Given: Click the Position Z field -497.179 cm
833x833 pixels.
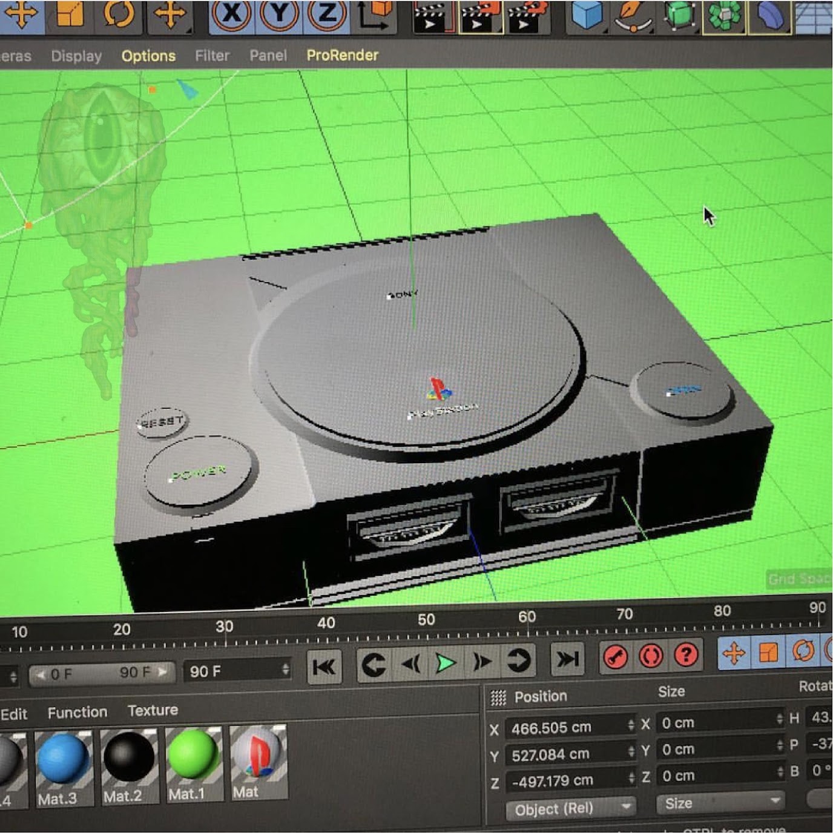Looking at the screenshot, I should pos(570,780).
